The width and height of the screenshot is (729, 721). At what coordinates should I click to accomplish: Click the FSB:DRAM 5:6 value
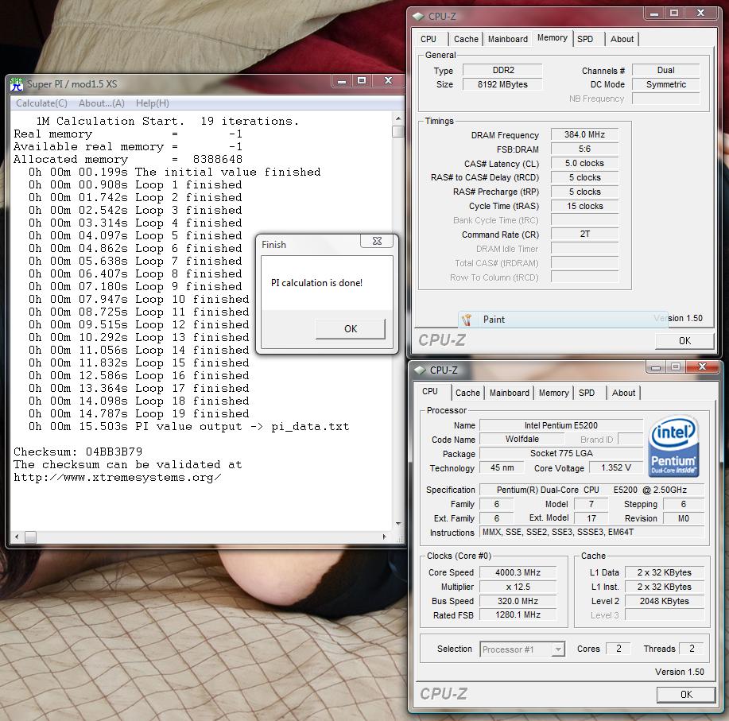click(584, 149)
